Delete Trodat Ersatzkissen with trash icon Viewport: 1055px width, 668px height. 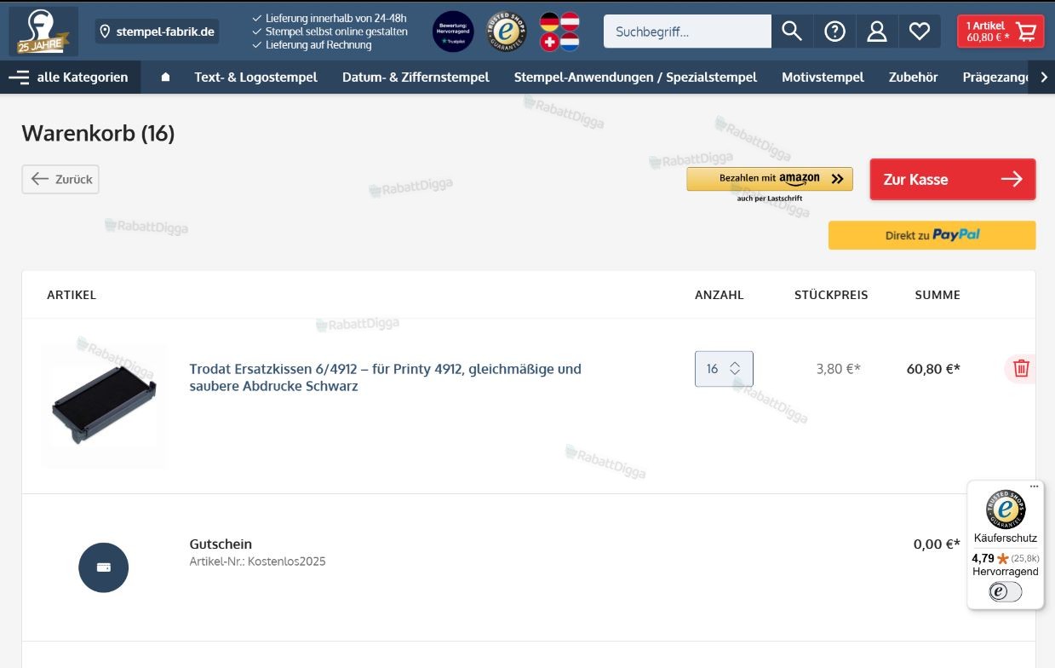(x=1021, y=368)
